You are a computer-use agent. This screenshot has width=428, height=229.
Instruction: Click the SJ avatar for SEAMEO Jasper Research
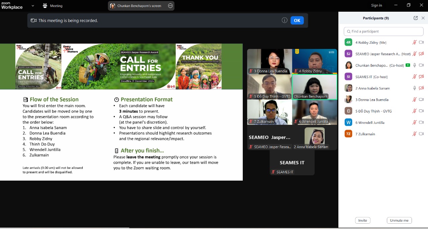tap(348, 54)
